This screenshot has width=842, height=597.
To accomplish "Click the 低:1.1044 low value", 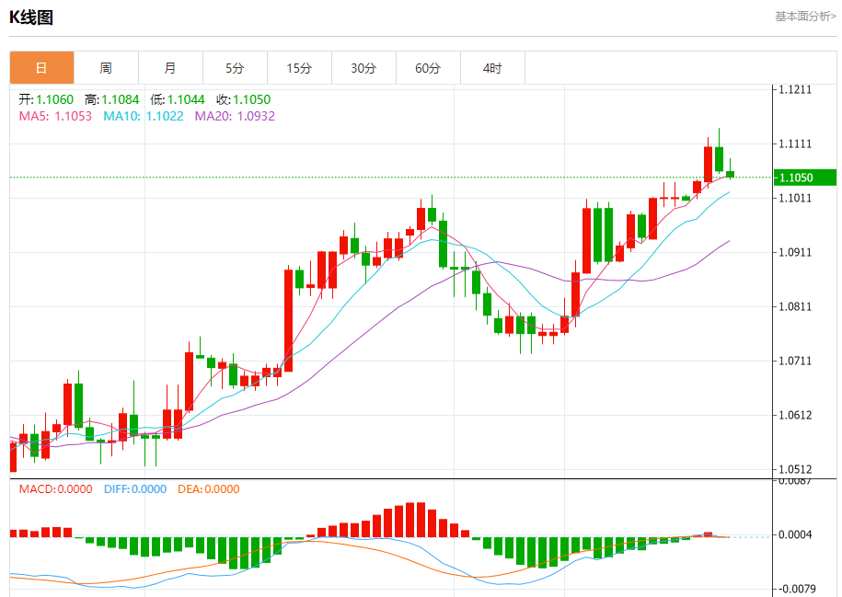I will click(x=178, y=99).
